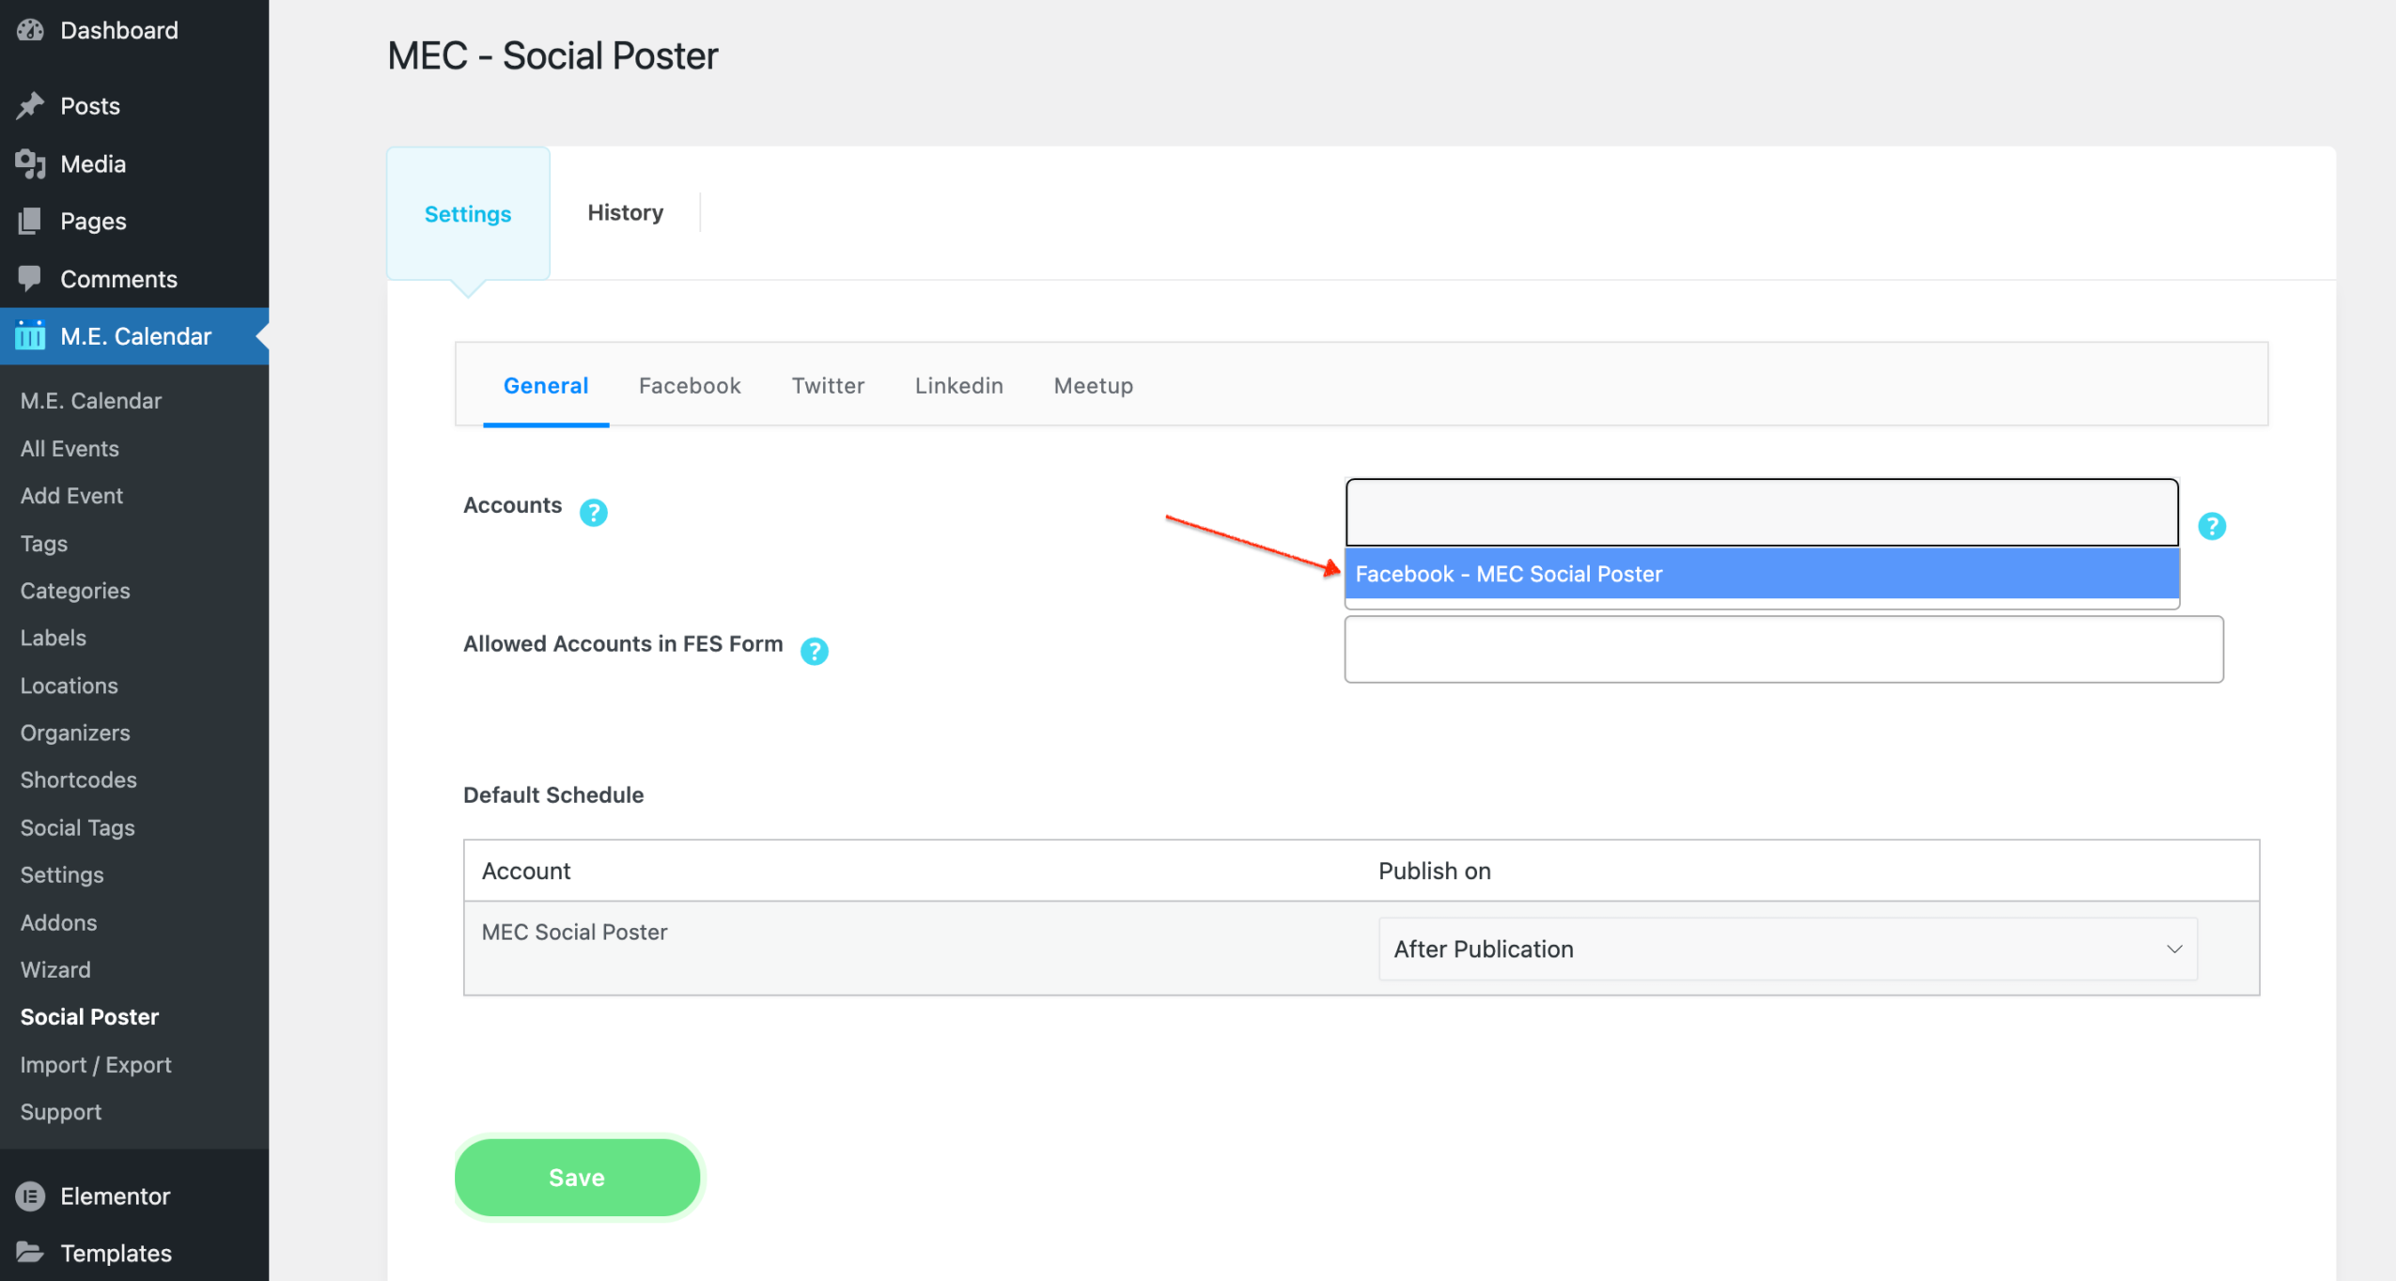Click the Media icon in sidebar
The height and width of the screenshot is (1281, 2396).
point(30,163)
